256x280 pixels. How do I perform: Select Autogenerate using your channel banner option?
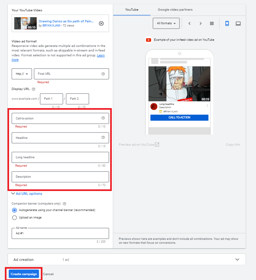pos(15,210)
